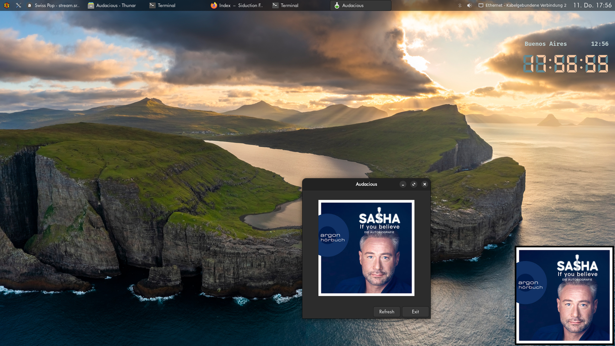Click the Sasha album cover inside the Audacious dialog
Image resolution: width=615 pixels, height=346 pixels.
point(366,247)
